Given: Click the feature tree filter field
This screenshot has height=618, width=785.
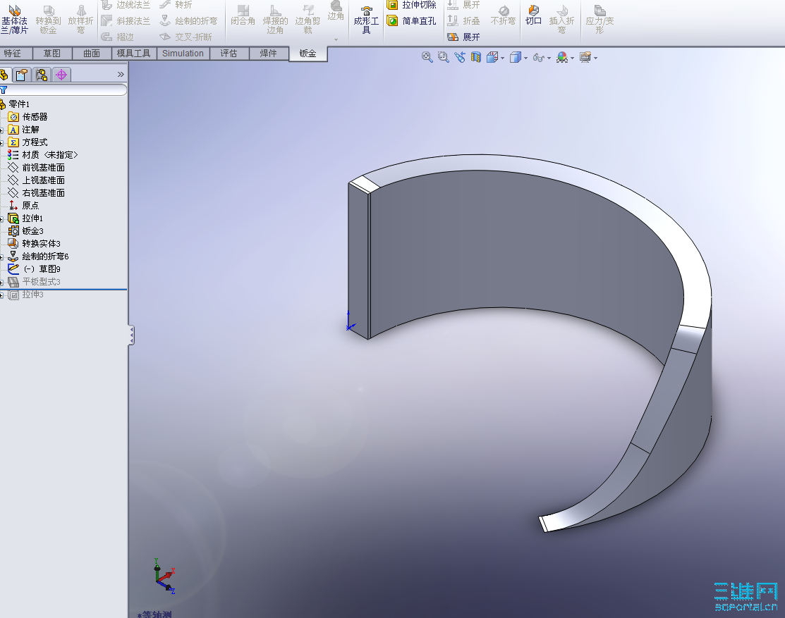Looking at the screenshot, I should click(64, 90).
